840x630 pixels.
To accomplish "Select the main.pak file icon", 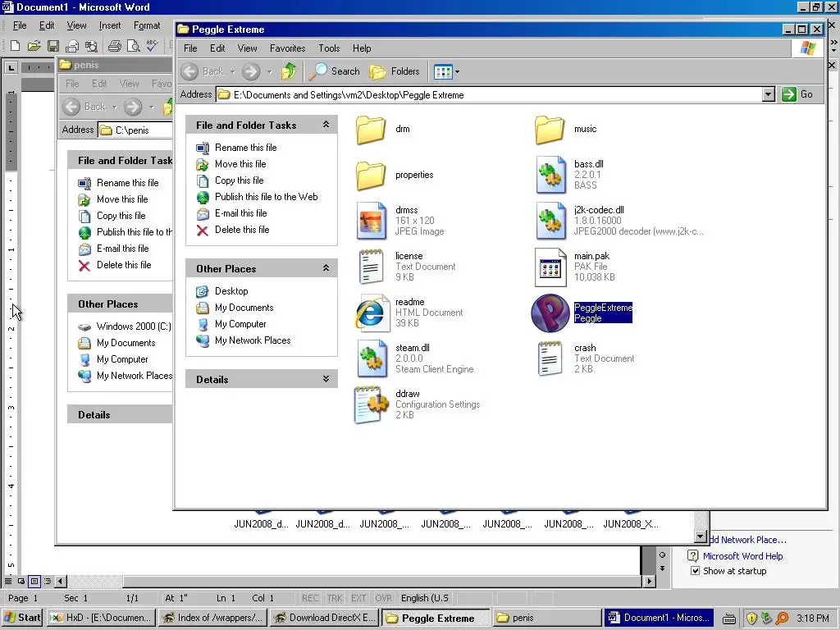I will click(x=550, y=267).
